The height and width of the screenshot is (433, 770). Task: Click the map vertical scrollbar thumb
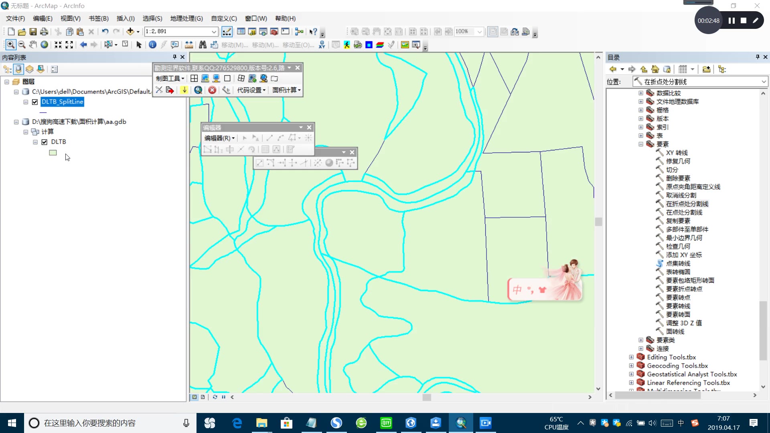tap(598, 222)
